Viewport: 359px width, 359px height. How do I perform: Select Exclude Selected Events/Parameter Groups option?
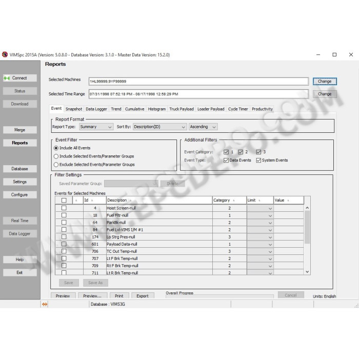click(56, 165)
